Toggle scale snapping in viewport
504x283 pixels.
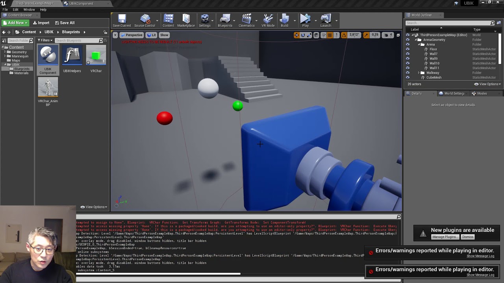[366, 35]
